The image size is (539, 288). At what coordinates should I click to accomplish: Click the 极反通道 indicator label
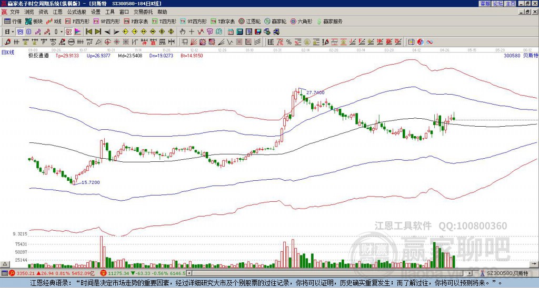point(38,55)
